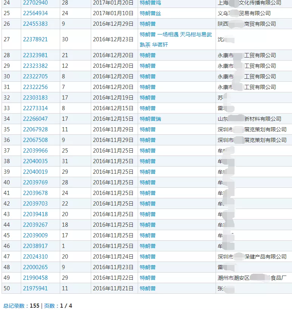
Task: Select date 2016年11月23日 in row 48
Action: (113, 267)
